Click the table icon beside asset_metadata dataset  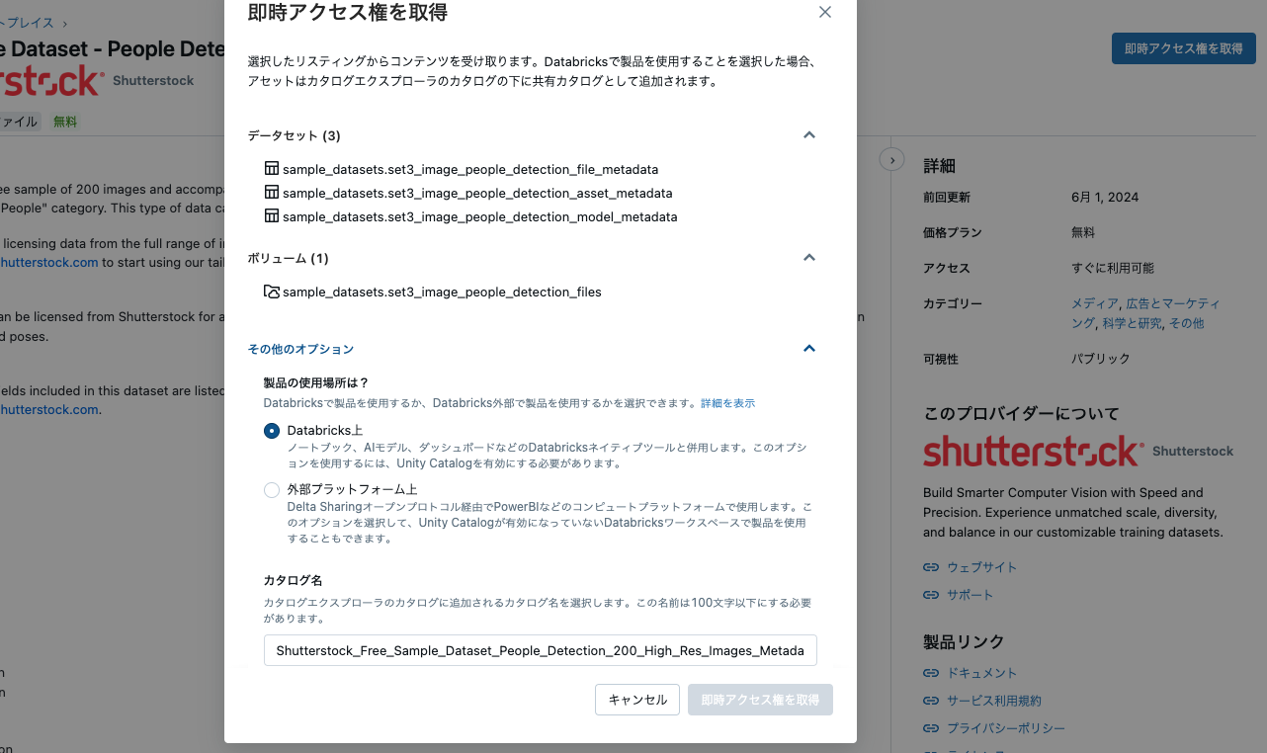pos(271,193)
